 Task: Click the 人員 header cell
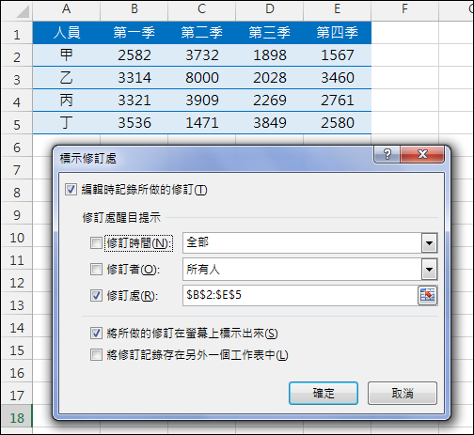click(67, 33)
